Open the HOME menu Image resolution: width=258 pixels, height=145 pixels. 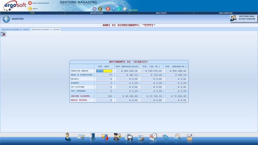point(32,13)
